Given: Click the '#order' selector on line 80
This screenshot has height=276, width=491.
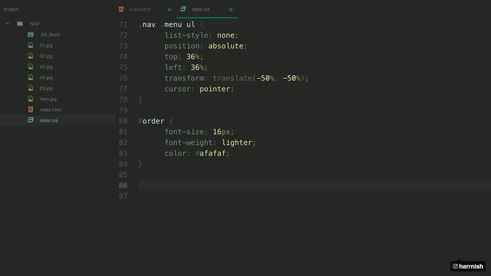Looking at the screenshot, I should [x=151, y=121].
